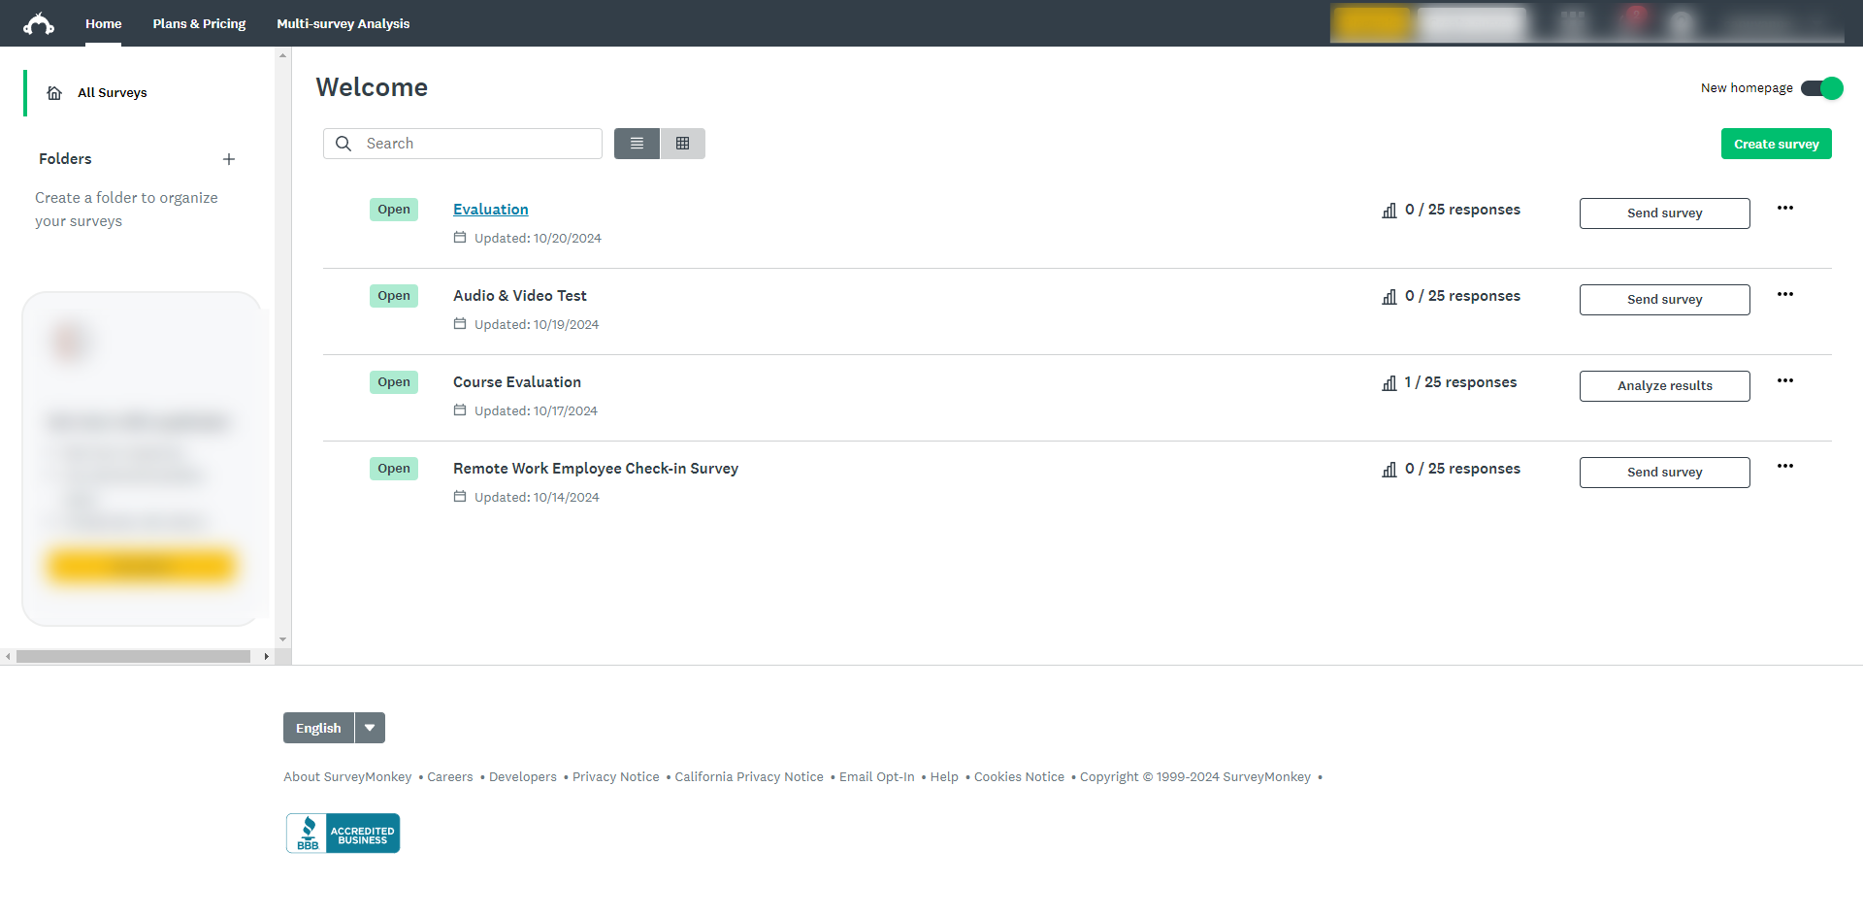Open Multi-survey Analysis tab
1863x917 pixels.
coord(343,23)
